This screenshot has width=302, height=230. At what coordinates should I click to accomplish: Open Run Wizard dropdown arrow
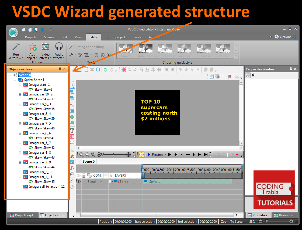pos(22,58)
